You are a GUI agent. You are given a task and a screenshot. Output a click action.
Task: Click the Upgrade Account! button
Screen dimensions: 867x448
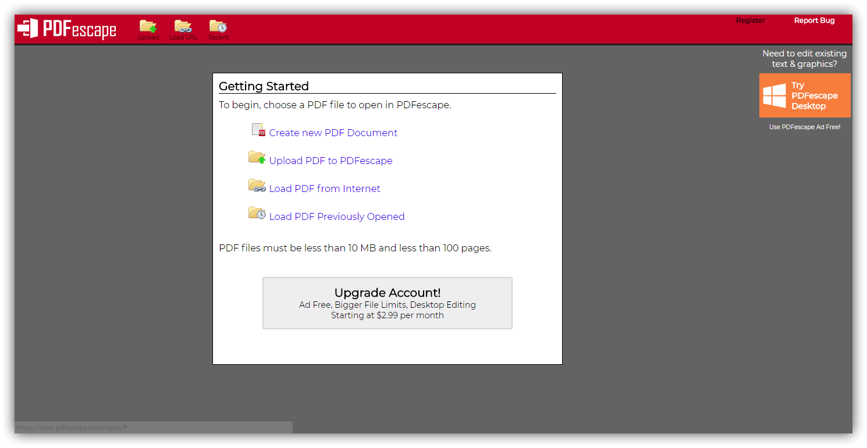point(388,303)
